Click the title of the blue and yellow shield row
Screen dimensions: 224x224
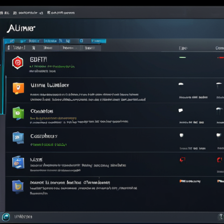coord(70,182)
